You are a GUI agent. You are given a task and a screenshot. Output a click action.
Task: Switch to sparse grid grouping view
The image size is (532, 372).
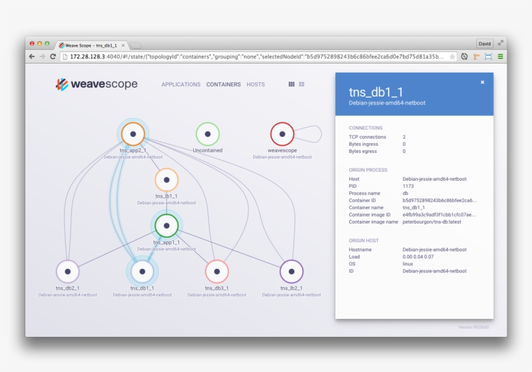point(302,84)
